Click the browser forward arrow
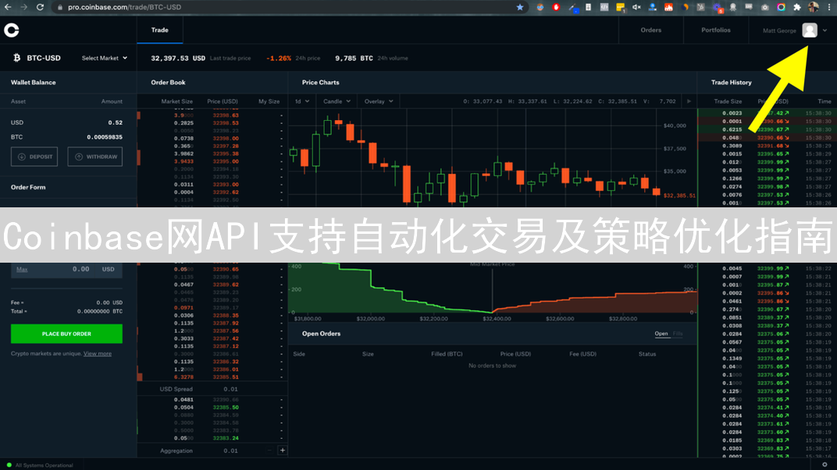Image resolution: width=837 pixels, height=470 pixels. (23, 7)
